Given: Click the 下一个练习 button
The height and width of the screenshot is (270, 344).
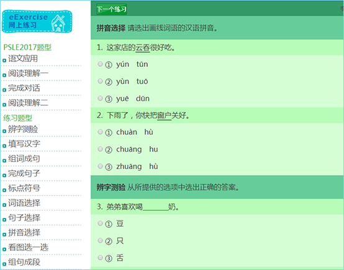Looking at the screenshot, I should 112,9.
